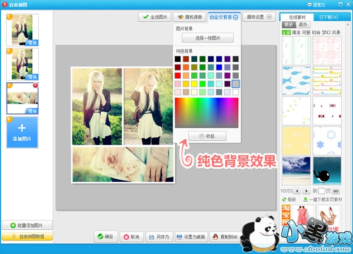This screenshot has width=353, height=254.
Task: Pick the black color swatch
Action: pyautogui.click(x=178, y=59)
